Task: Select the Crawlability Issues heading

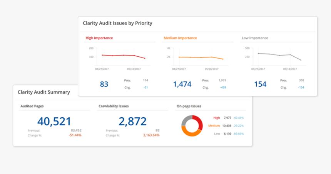Action: point(114,106)
